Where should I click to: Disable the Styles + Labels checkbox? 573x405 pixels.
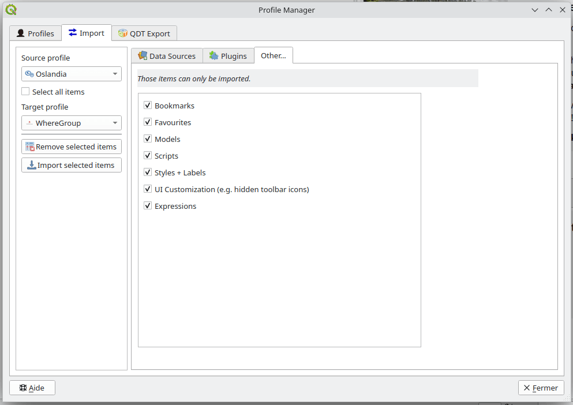148,172
